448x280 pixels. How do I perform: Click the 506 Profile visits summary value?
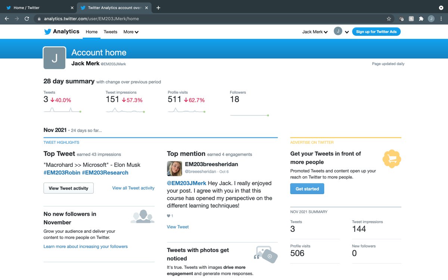(298, 253)
